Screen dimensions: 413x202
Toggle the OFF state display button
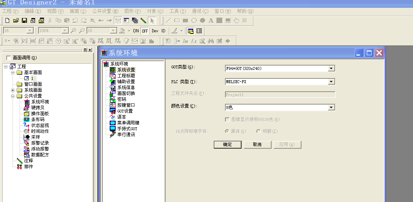coord(145,31)
